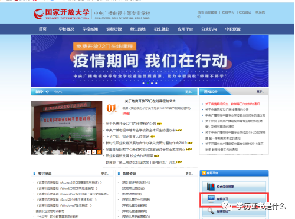Click the NEW badge after 关于免费开放72门在线课程的公告
This screenshot has height=219, width=295.
[159, 124]
